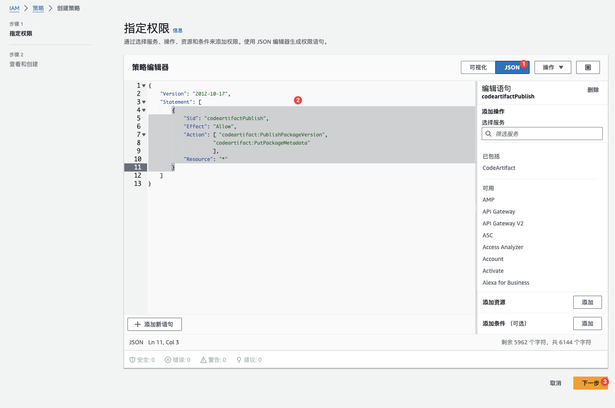Click the 添加新语句 button
The width and height of the screenshot is (615, 408).
154,324
